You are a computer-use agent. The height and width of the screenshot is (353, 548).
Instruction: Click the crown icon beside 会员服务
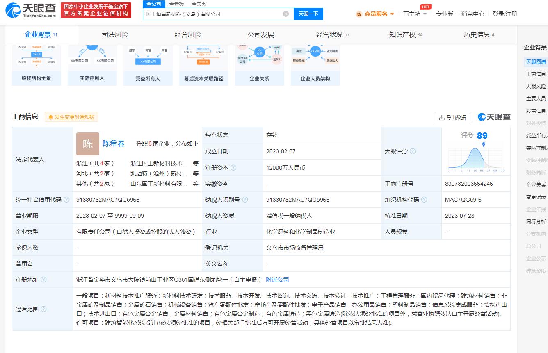(x=359, y=14)
